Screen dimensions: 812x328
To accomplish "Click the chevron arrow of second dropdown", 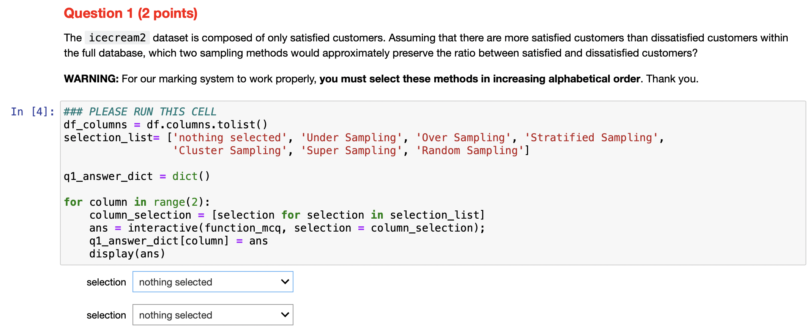I will [x=285, y=315].
